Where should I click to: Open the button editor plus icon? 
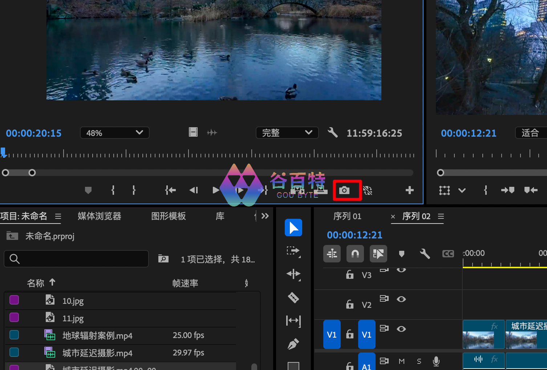(x=409, y=190)
